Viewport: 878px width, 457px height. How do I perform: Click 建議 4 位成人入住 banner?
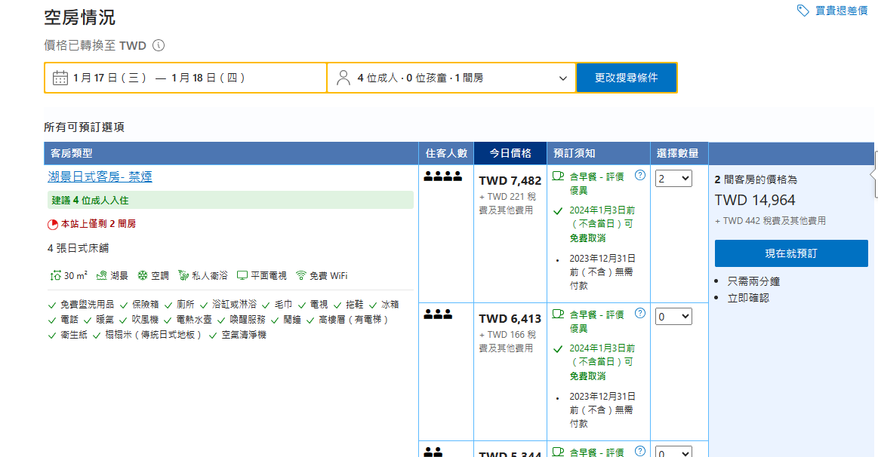[x=231, y=201]
